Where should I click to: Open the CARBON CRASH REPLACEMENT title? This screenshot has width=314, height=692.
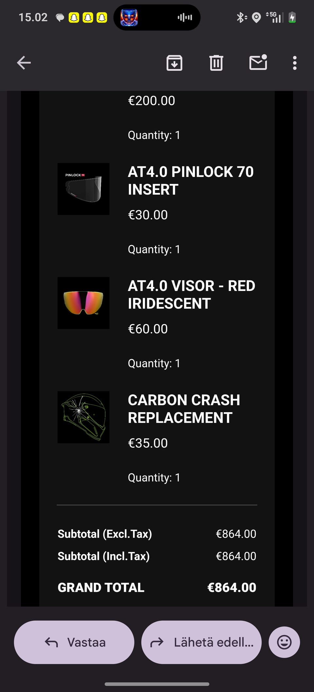pyautogui.click(x=184, y=409)
